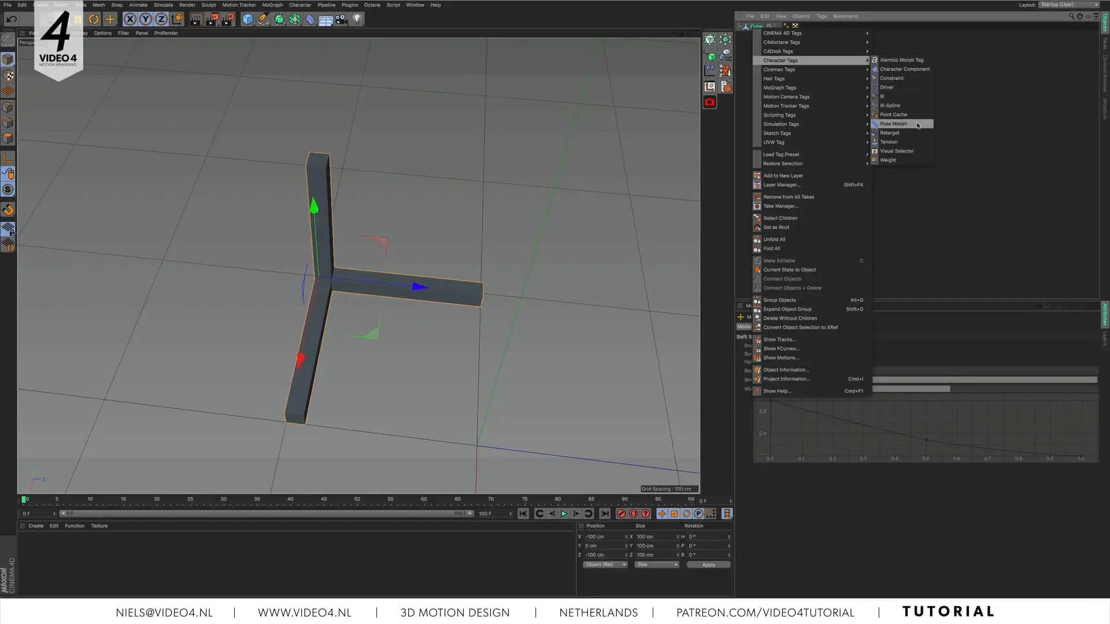This screenshot has width=1110, height=624.
Task: Toggle Scale keyframe recording
Action: [674, 514]
